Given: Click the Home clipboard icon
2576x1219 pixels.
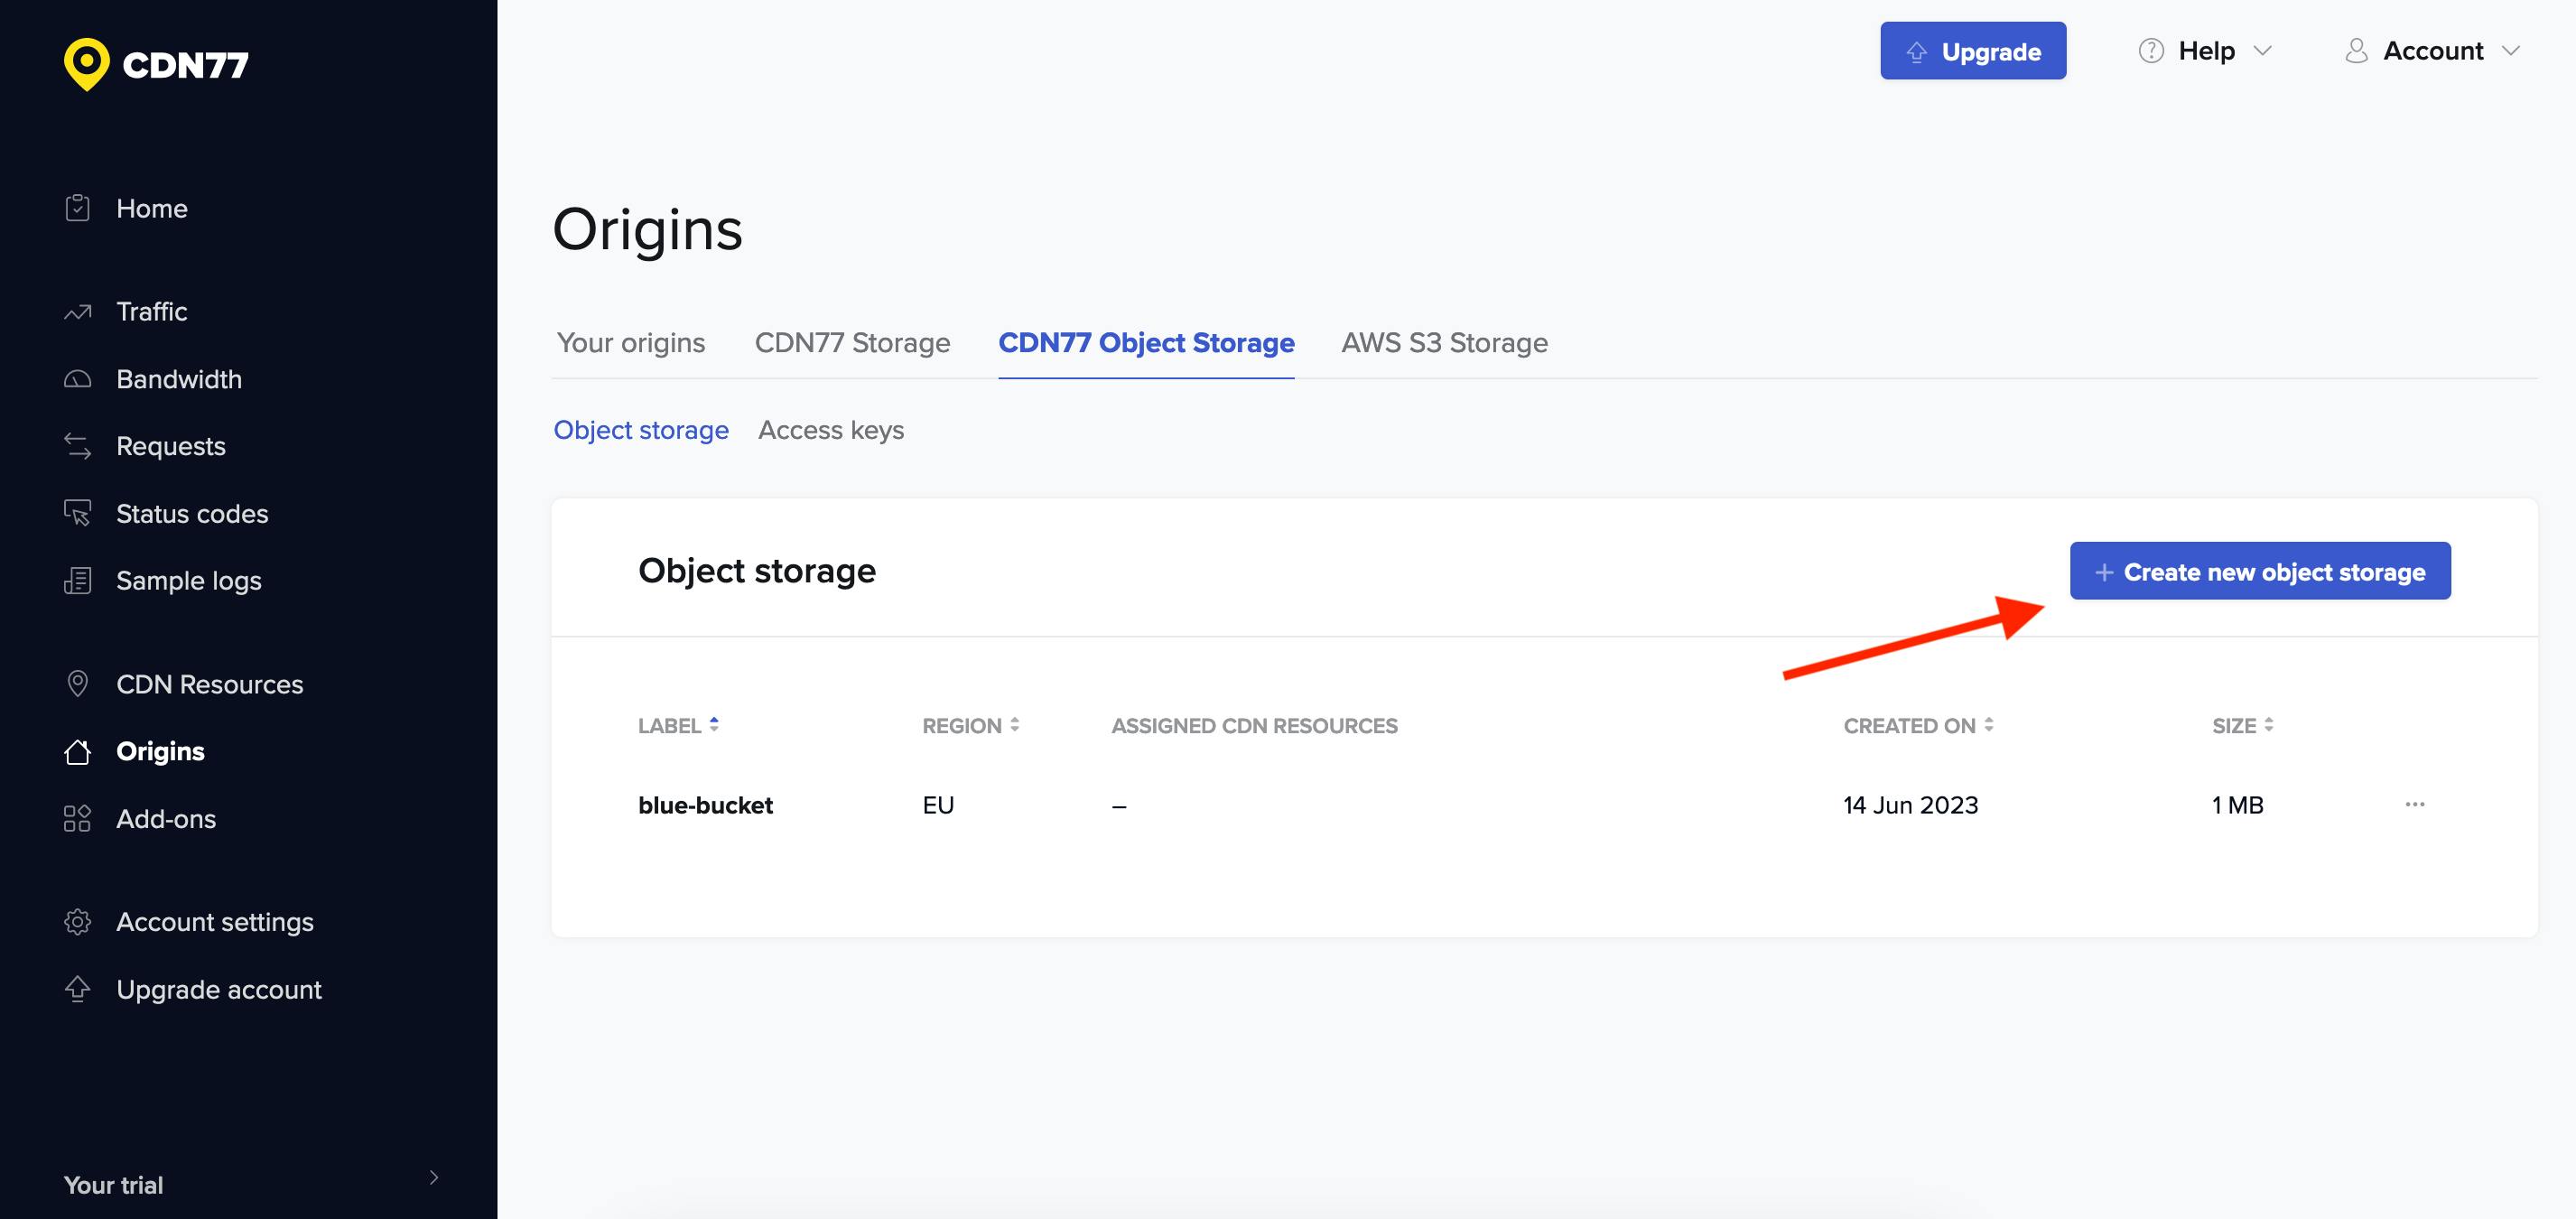Looking at the screenshot, I should pyautogui.click(x=78, y=208).
